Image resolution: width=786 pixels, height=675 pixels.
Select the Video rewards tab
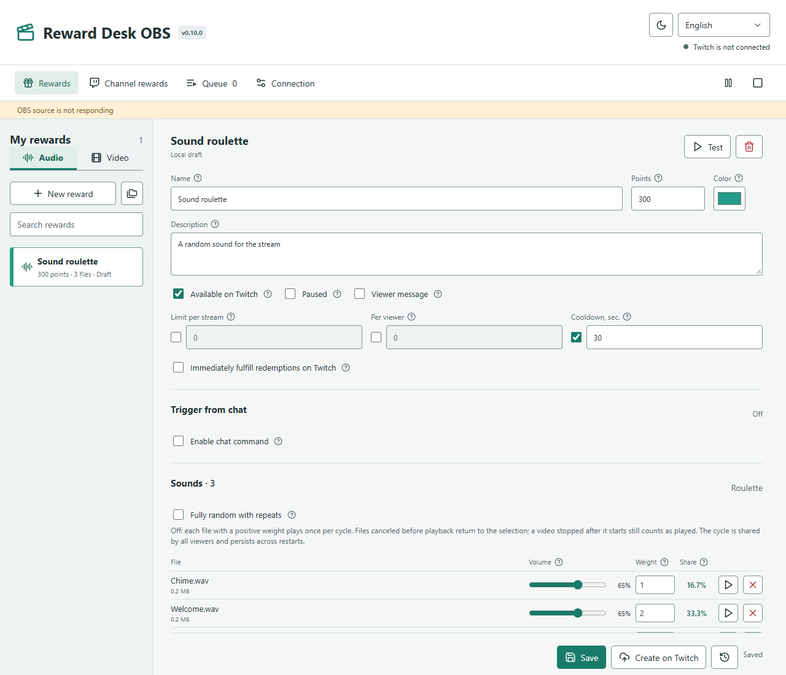[110, 158]
